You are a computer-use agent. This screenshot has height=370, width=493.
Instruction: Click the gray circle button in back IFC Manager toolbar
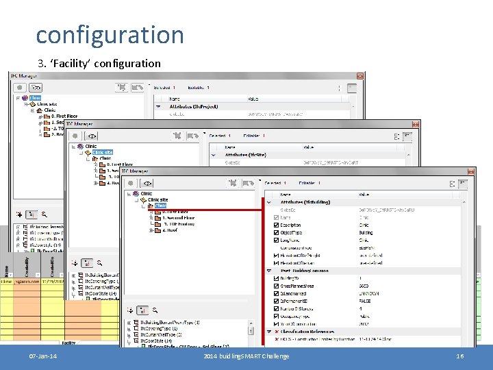[20, 88]
